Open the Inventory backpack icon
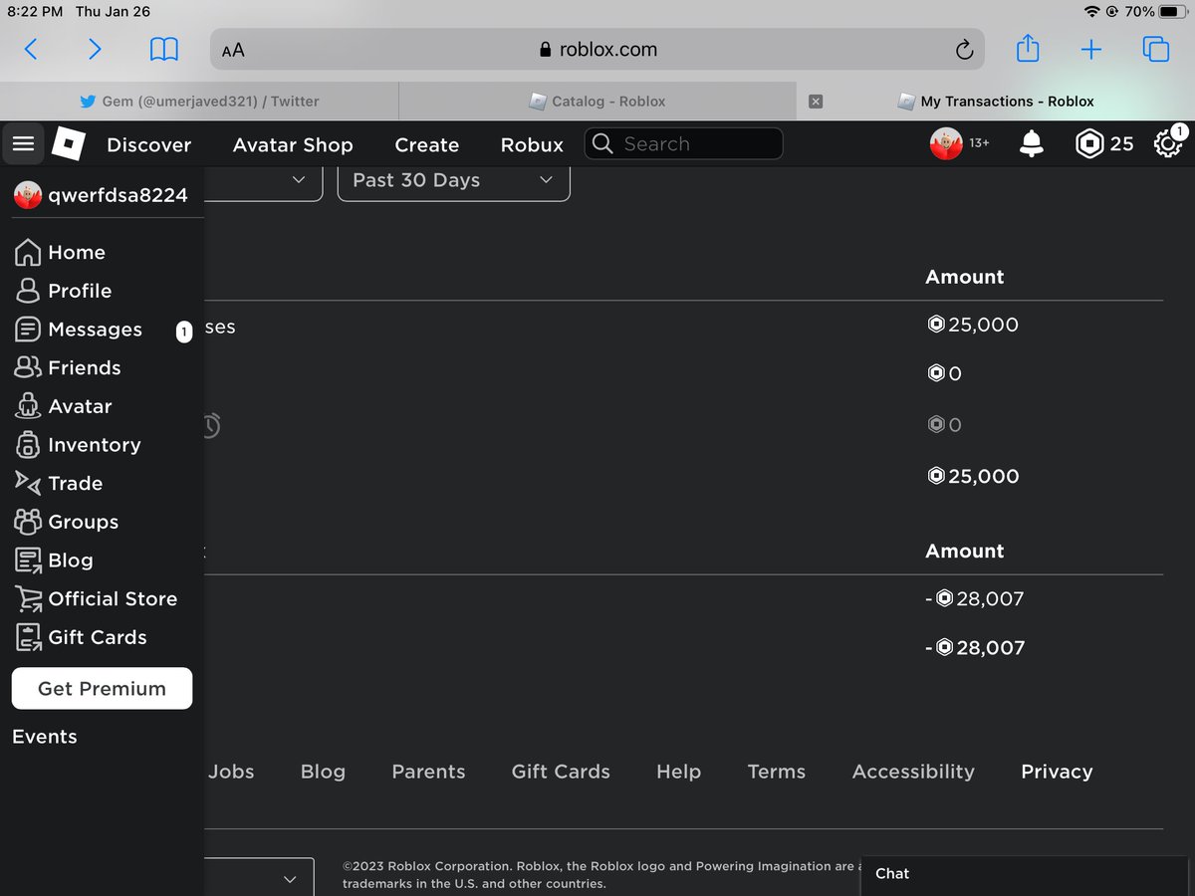 point(28,445)
